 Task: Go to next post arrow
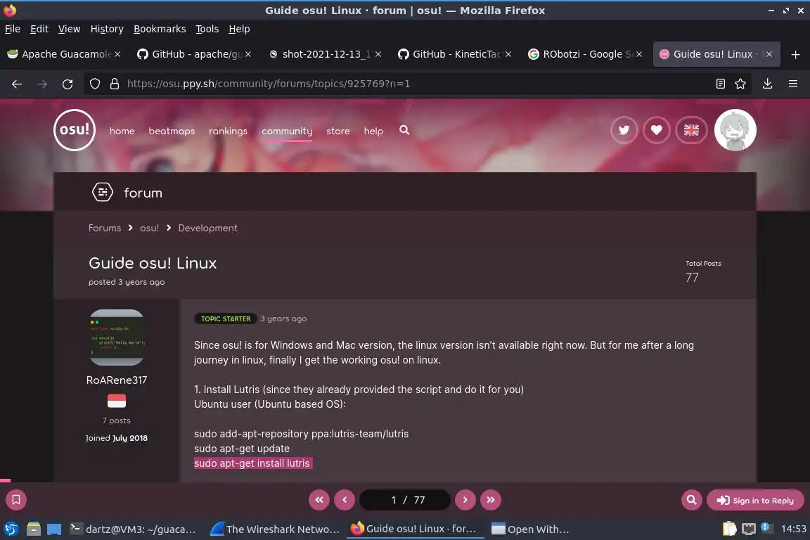point(465,500)
